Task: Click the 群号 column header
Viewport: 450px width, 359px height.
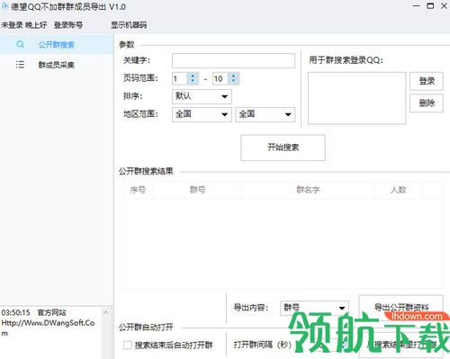Action: point(198,190)
